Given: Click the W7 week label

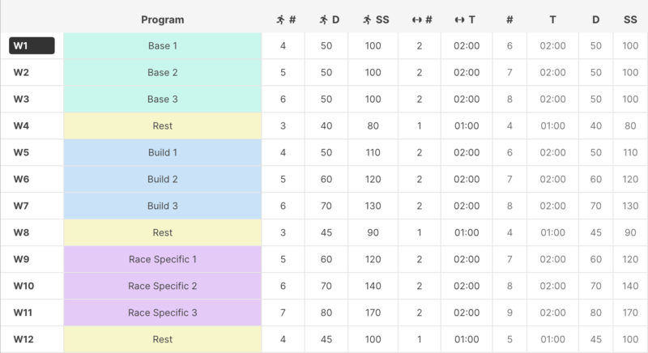Looking at the screenshot, I should [22, 206].
